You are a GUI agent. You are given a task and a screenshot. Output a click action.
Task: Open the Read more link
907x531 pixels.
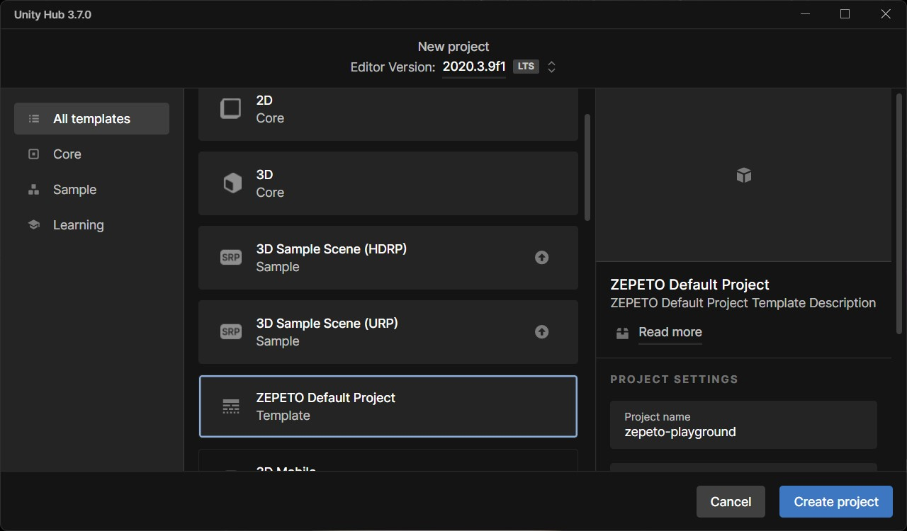click(670, 332)
